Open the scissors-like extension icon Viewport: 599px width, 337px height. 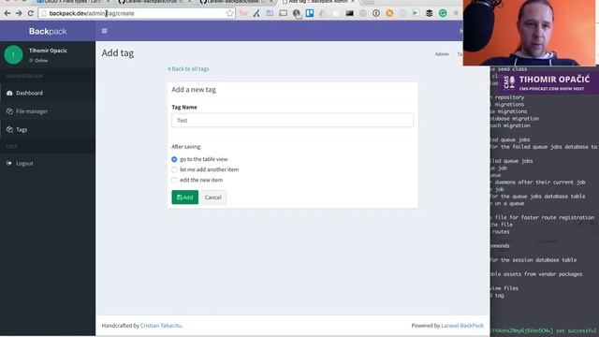point(256,13)
